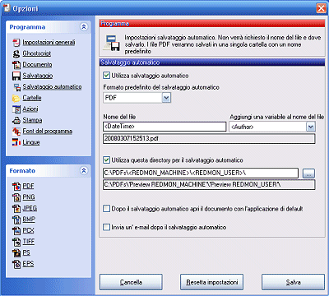Open the Formato predefinito PDF dropdown
This screenshot has height=296, width=329.
[166, 98]
